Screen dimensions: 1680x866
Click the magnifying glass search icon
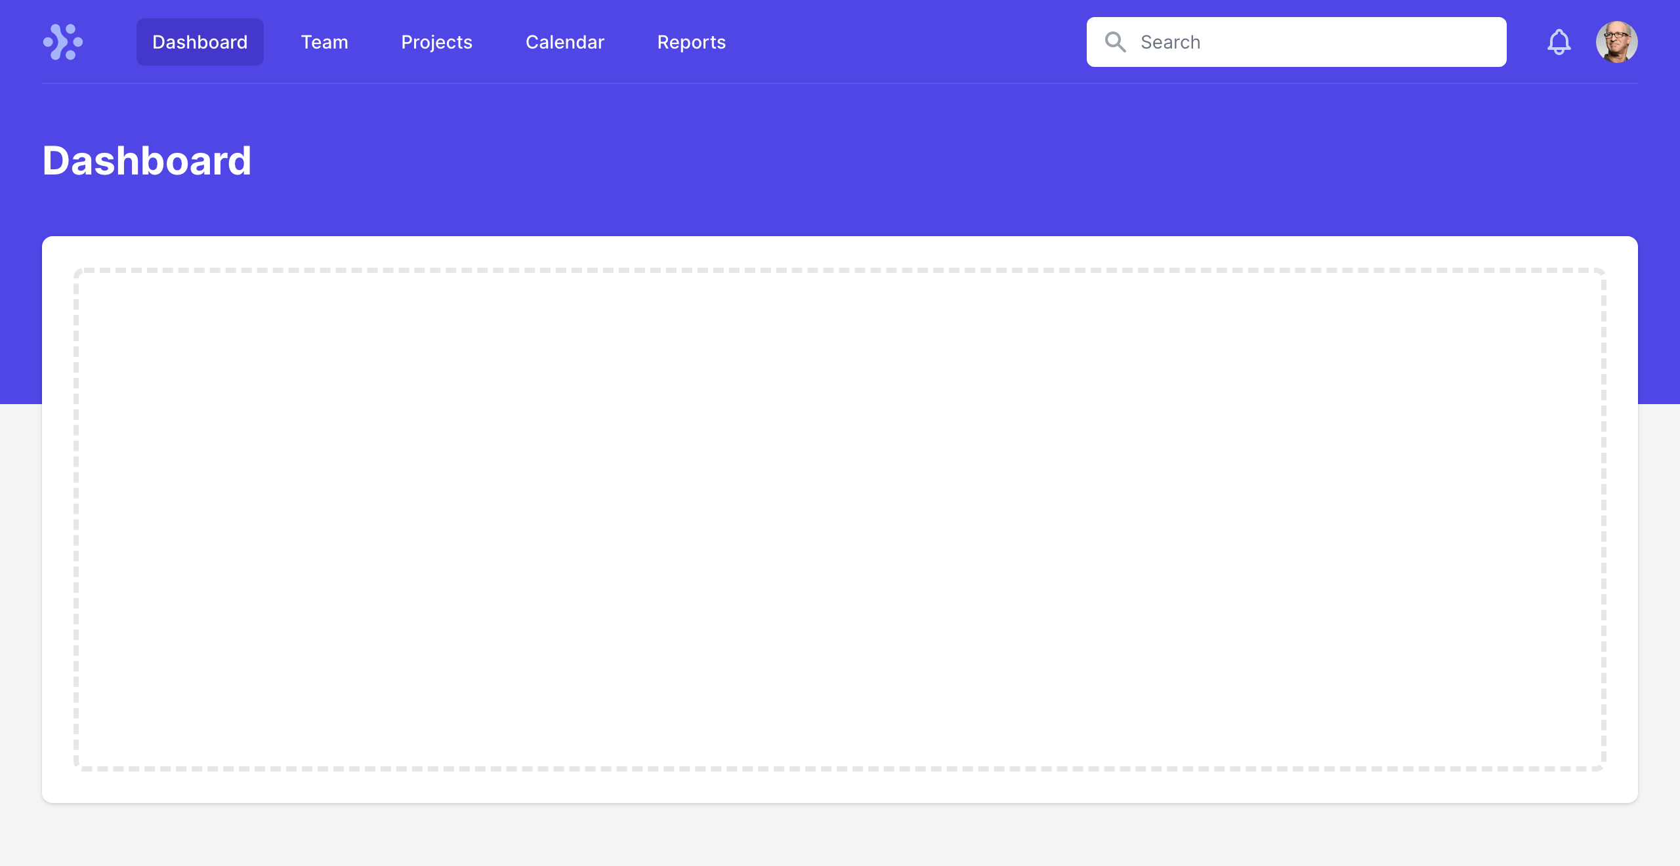1115,42
